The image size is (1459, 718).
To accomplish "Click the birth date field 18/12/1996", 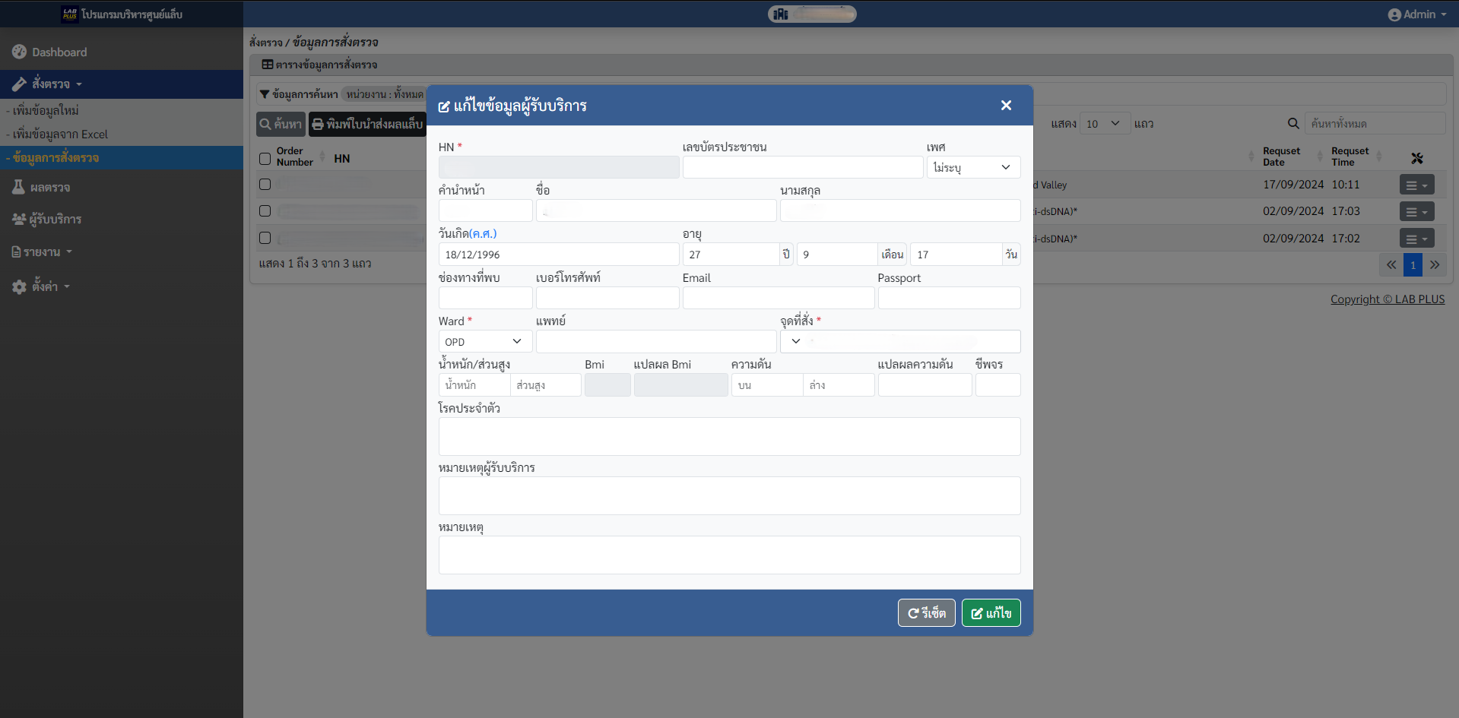I will point(558,255).
